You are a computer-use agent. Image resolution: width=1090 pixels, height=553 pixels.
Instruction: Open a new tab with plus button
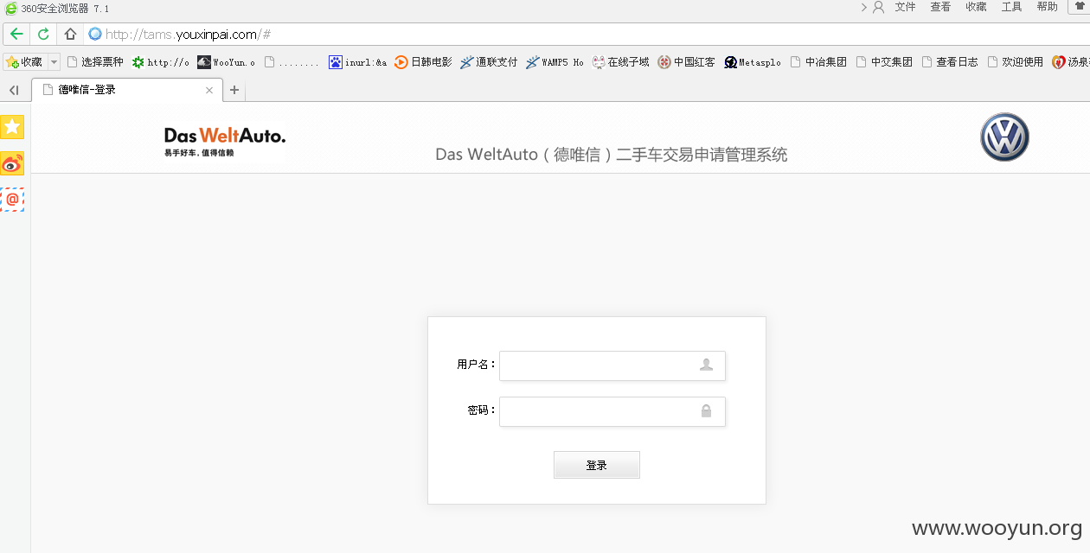coord(234,90)
